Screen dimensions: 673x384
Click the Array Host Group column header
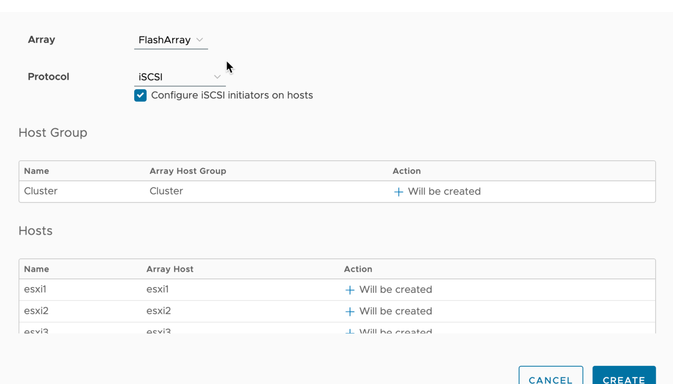[187, 171]
